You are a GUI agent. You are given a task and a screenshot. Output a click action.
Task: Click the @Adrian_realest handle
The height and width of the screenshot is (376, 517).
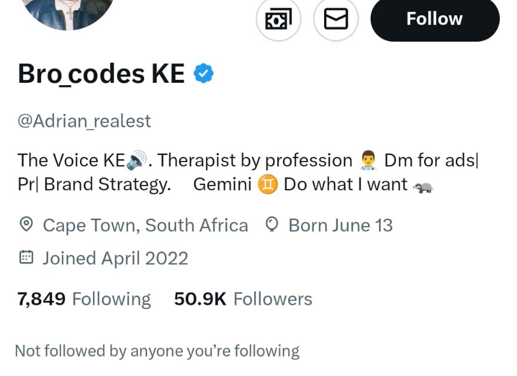point(84,121)
